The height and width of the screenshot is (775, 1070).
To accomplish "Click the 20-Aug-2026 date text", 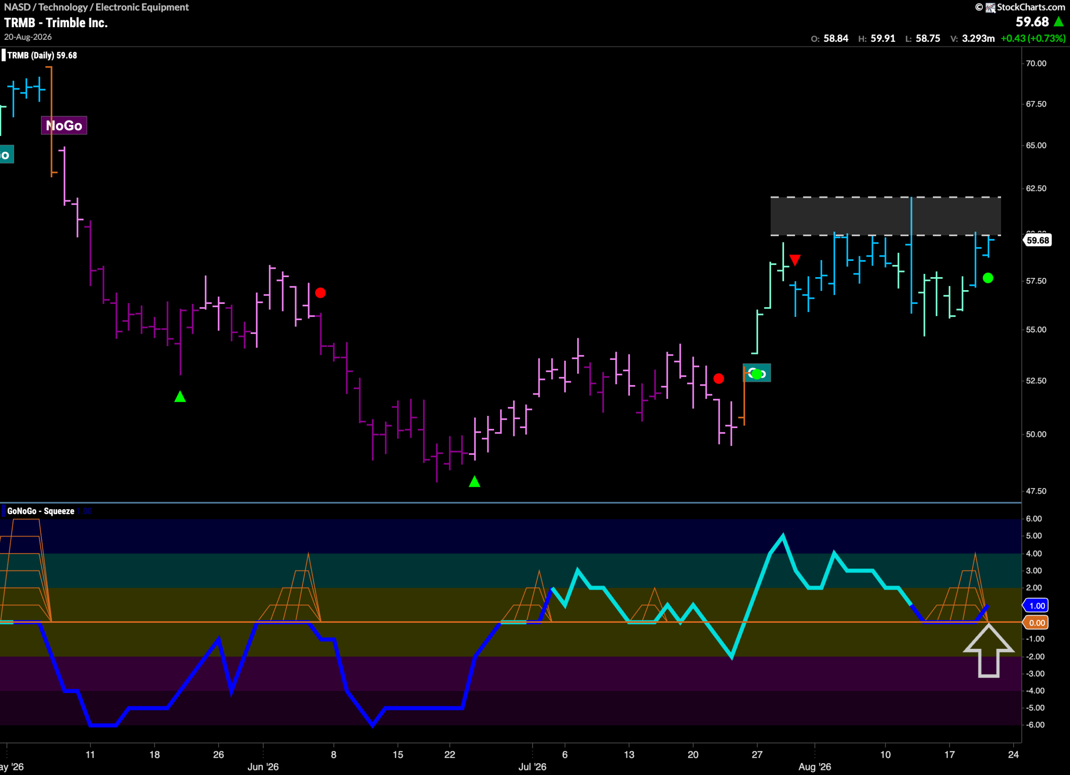I will pyautogui.click(x=28, y=37).
